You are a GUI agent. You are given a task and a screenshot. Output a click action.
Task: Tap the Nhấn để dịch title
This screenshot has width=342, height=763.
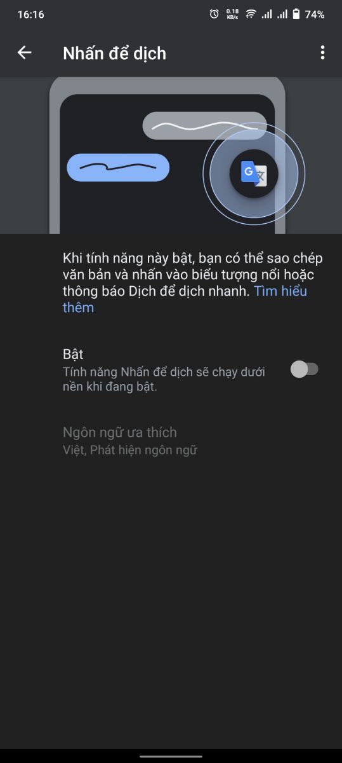114,53
